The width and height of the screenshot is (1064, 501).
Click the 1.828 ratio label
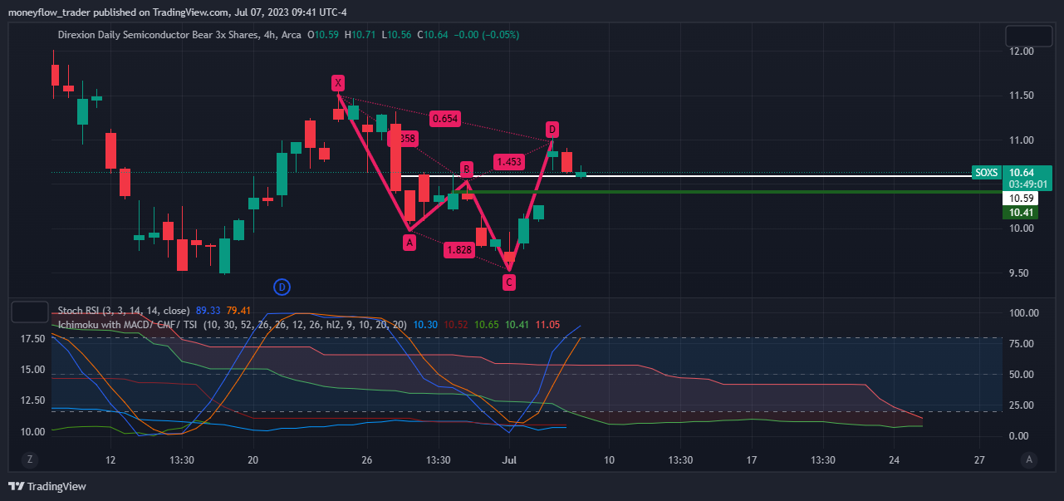459,249
